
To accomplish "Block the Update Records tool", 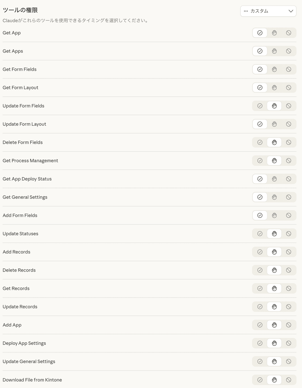I will coord(288,307).
